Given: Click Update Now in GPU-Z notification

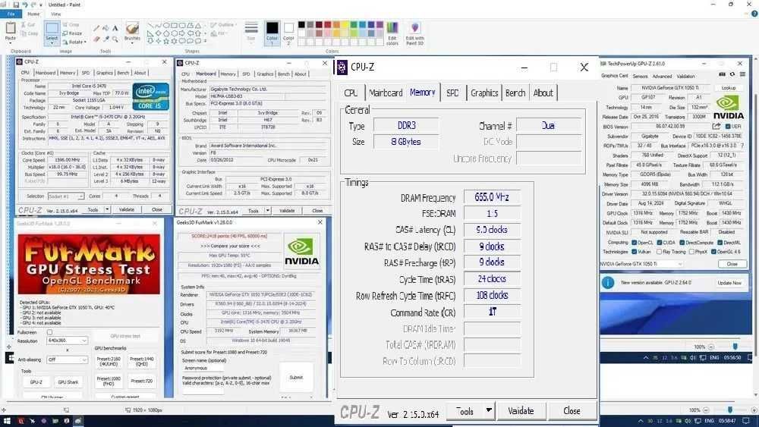Looking at the screenshot, I should [x=729, y=282].
